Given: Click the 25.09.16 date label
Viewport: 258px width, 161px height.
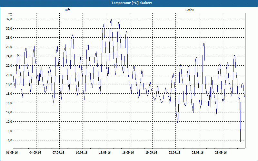Looking at the screenshot, I should click(x=198, y=153).
